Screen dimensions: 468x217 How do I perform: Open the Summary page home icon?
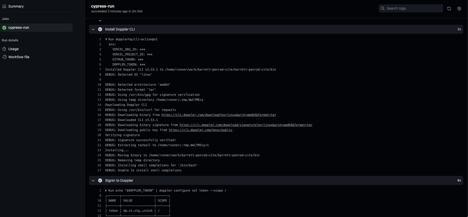click(4, 6)
